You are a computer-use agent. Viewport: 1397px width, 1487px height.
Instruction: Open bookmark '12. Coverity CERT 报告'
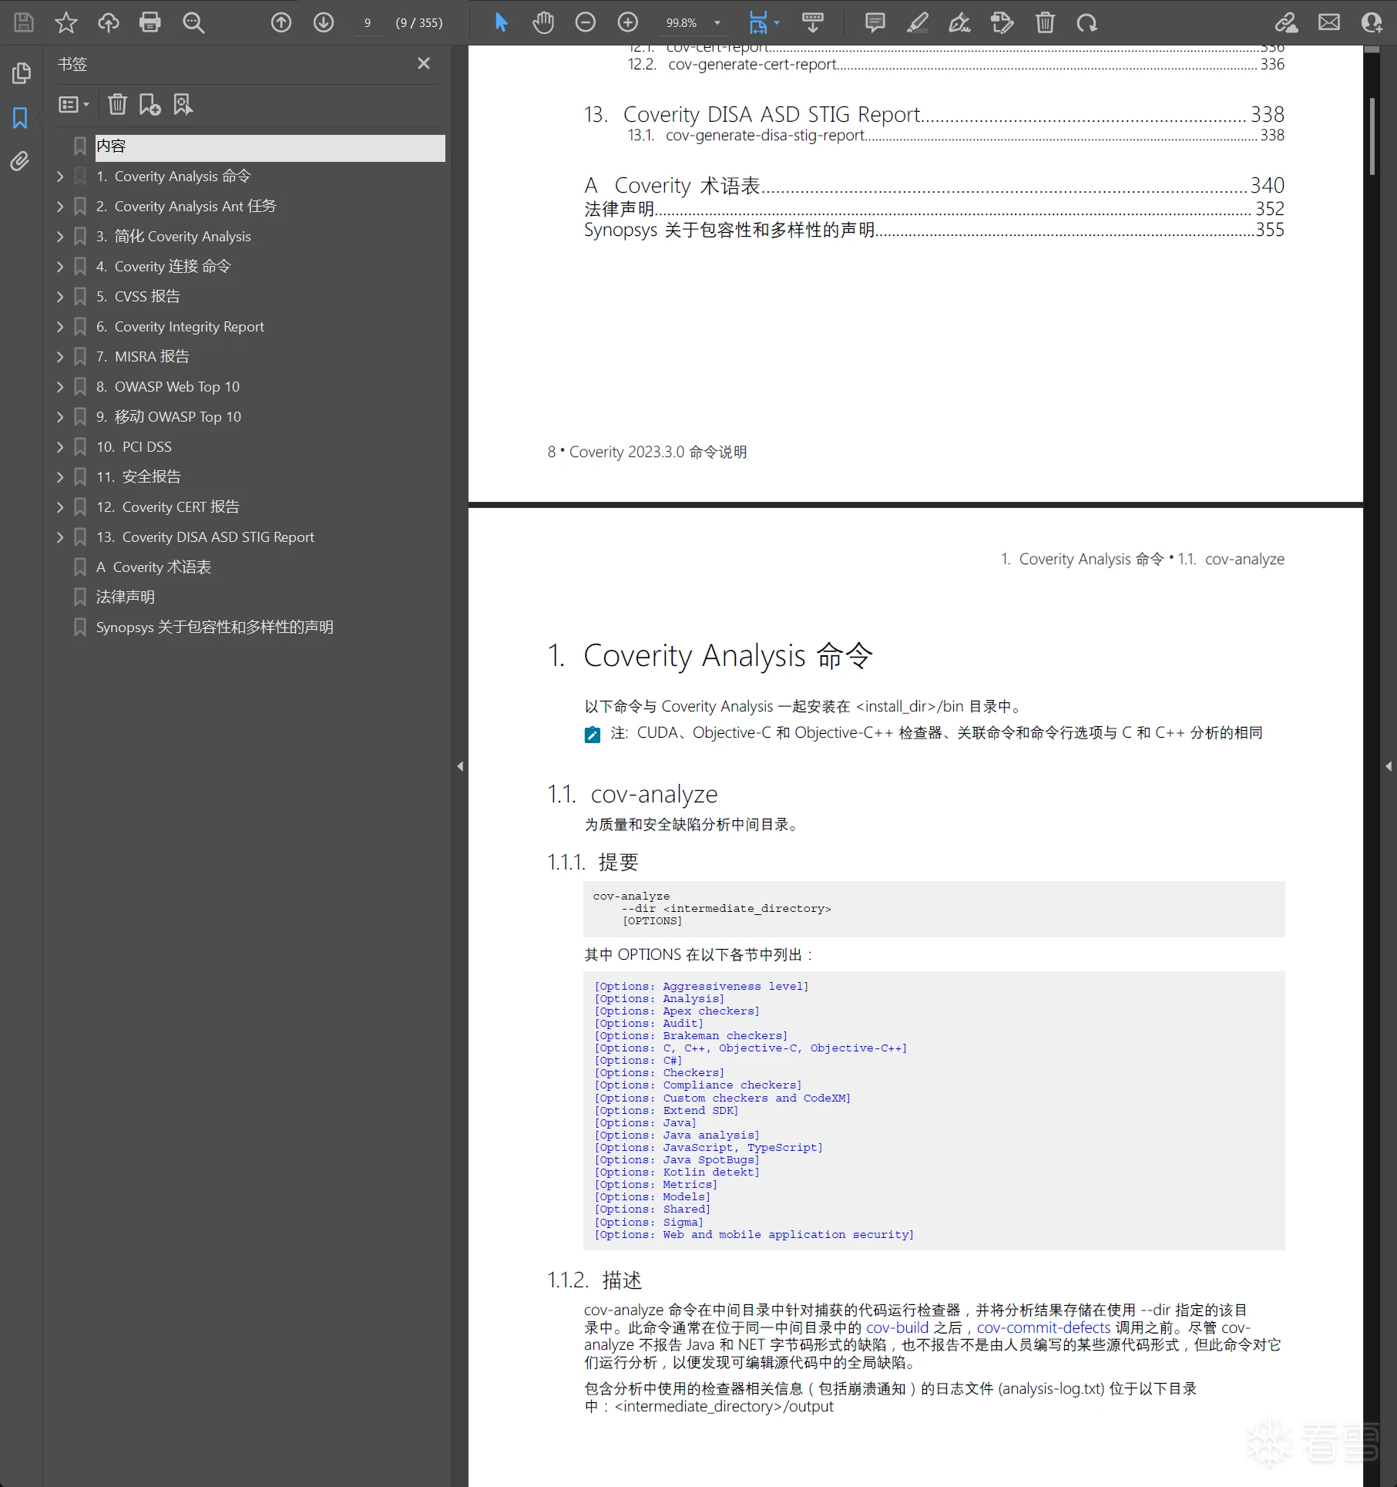[x=168, y=507]
